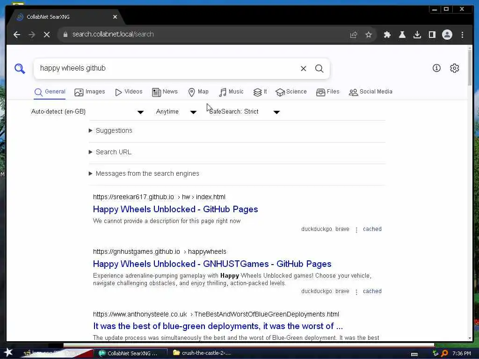Open crush-the-castle-2 folder in taskbar
The width and height of the screenshot is (479, 359).
(202, 353)
